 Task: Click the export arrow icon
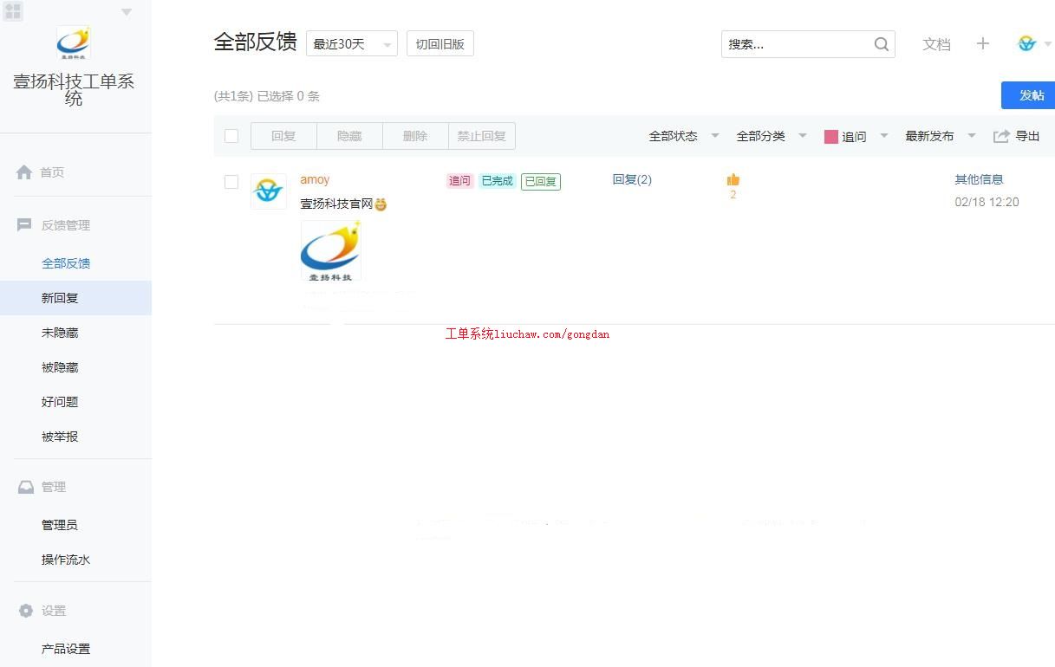coord(1001,136)
